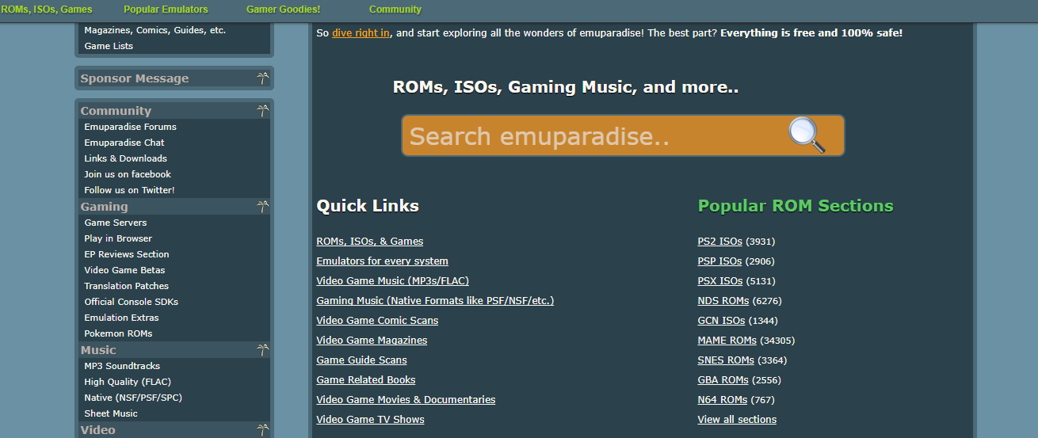Click ROMs, ISOs, & Games quick link
This screenshot has width=1038, height=438.
(x=370, y=242)
